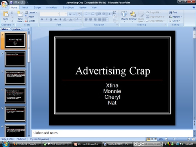Switch to the Outline pane tab

pyautogui.click(x=16, y=29)
